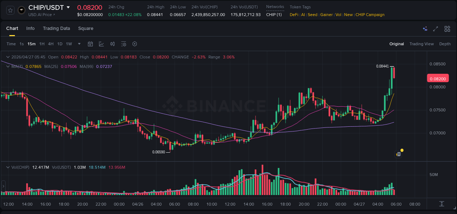Change the candlestick chart style icon

113,44
